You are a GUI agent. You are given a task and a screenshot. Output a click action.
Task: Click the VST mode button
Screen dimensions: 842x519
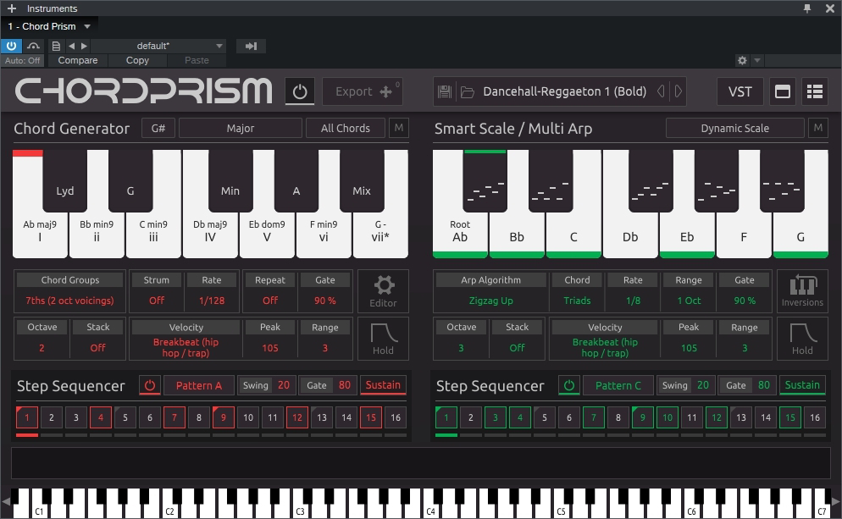pos(740,91)
